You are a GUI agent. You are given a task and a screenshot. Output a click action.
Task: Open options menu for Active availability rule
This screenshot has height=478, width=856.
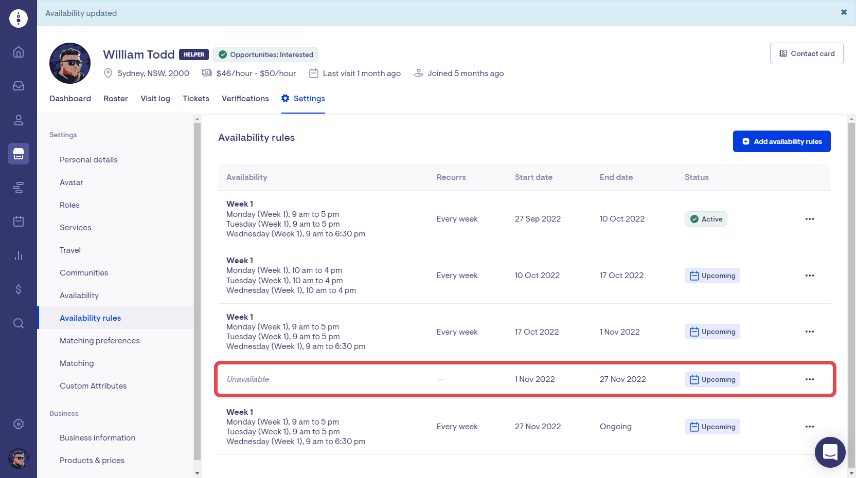[809, 219]
